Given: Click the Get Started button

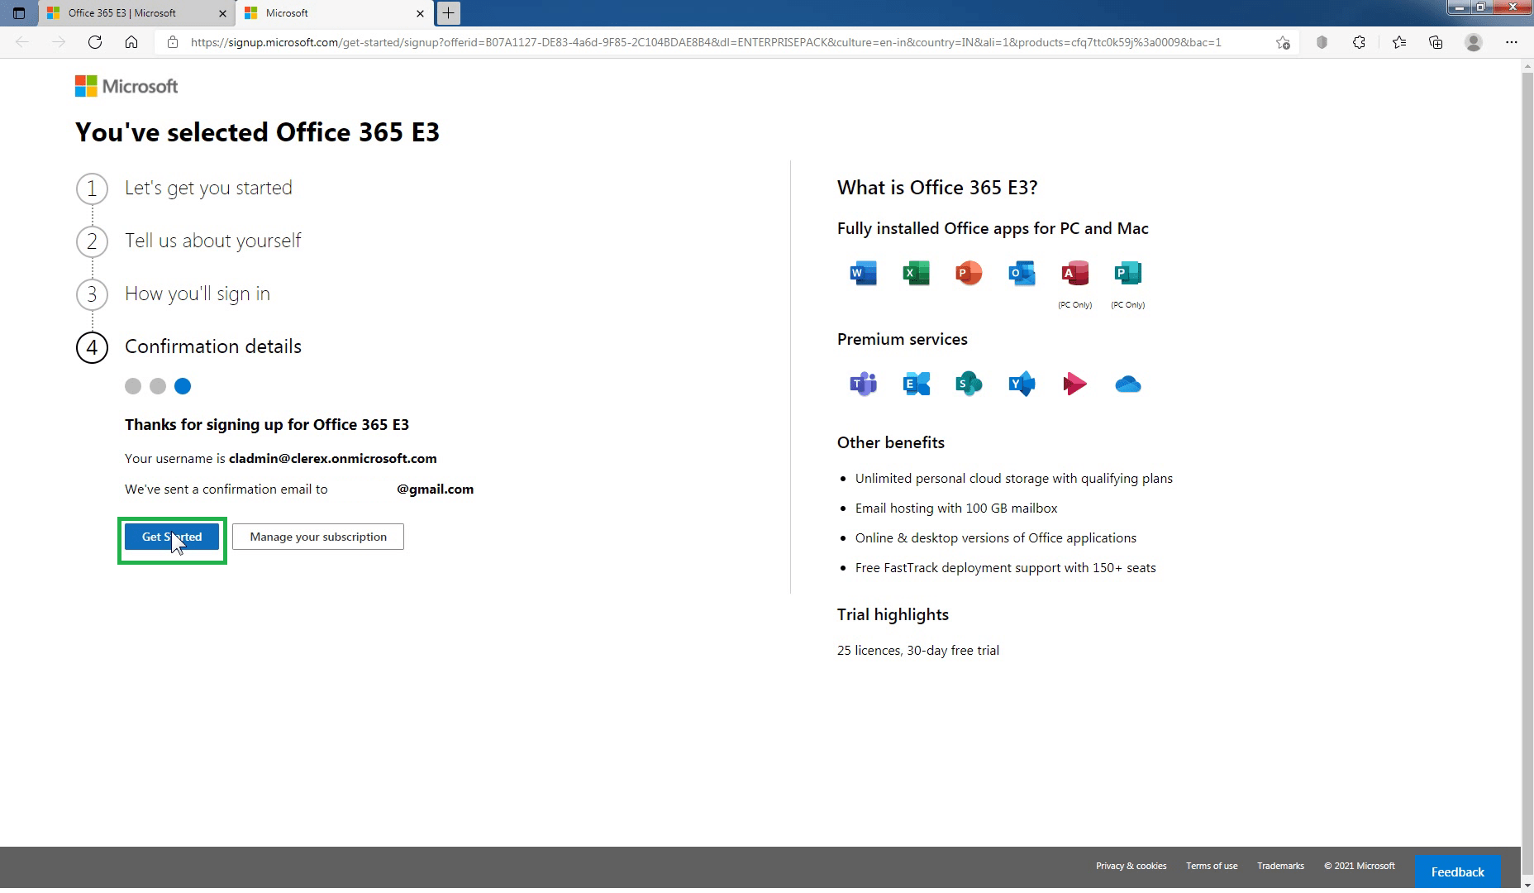Looking at the screenshot, I should coord(172,537).
